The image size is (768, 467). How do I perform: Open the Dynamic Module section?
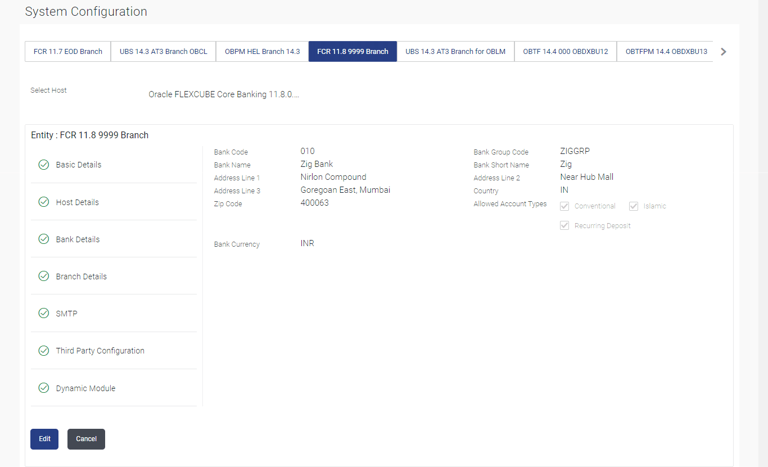(114, 388)
